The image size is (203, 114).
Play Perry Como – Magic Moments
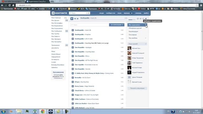click(x=73, y=86)
